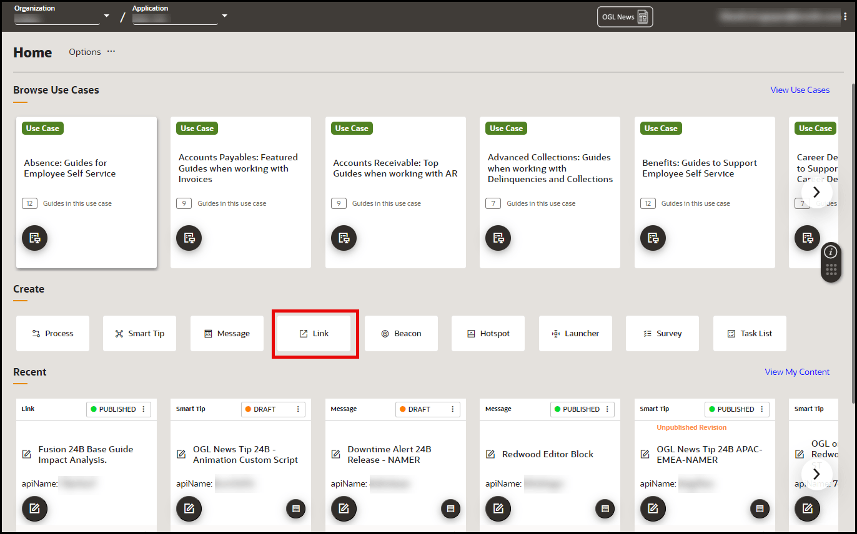Click the pencil icon beside Fusion 24B Base Guide title
This screenshot has width=857, height=534.
point(27,454)
